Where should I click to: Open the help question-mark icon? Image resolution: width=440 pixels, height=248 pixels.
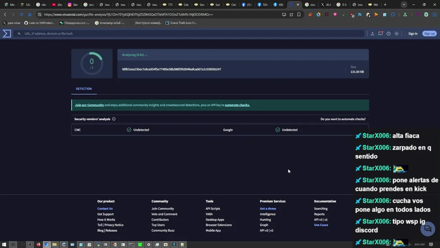tap(388, 34)
